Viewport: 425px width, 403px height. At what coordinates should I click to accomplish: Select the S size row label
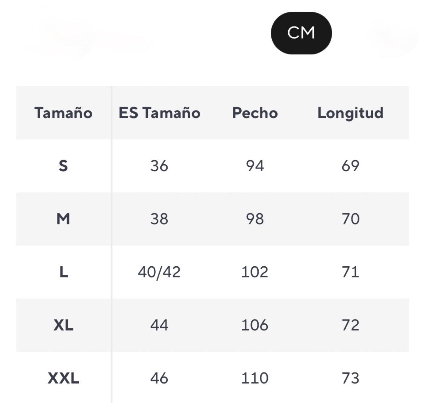pos(63,166)
